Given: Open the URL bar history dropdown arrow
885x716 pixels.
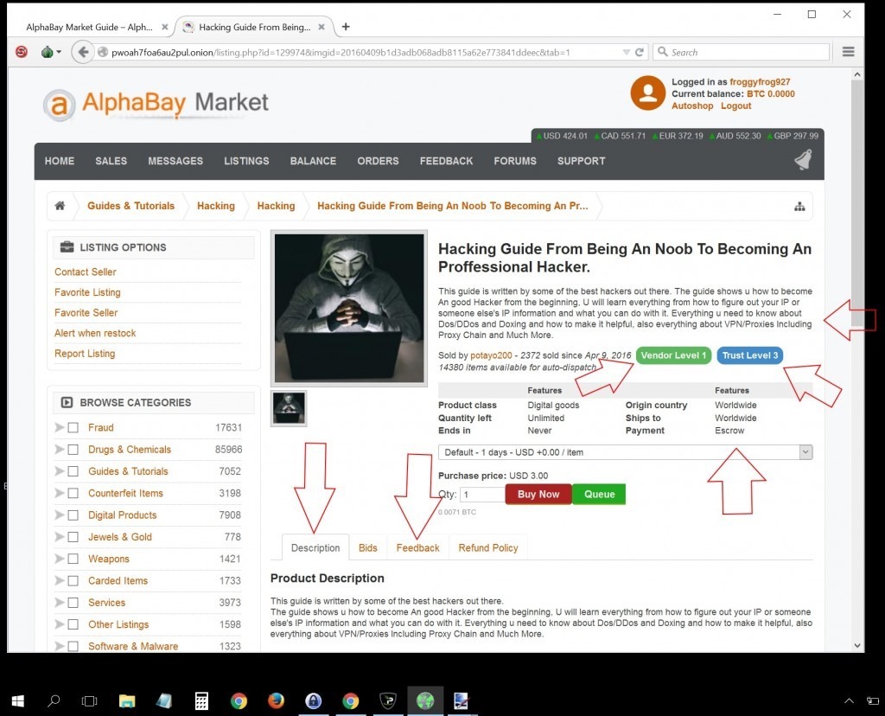Looking at the screenshot, I should tap(626, 53).
